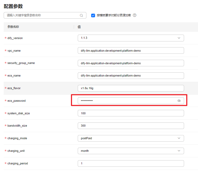Viewport: 198px width, 172px height.
Task: Open the encryption help question-mark icon
Action: point(135,15)
